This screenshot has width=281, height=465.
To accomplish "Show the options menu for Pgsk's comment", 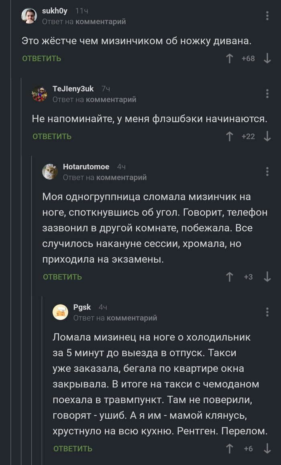I will click(x=267, y=312).
